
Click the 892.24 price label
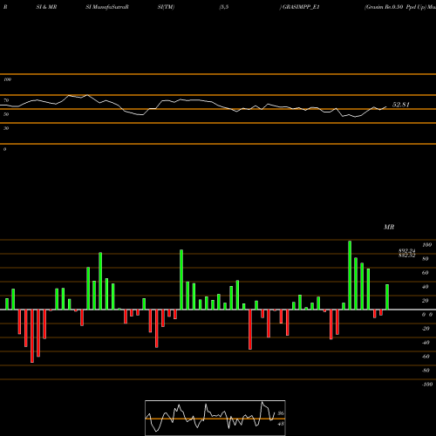pos(406,250)
